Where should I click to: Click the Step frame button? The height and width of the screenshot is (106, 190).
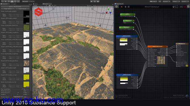point(98,1)
